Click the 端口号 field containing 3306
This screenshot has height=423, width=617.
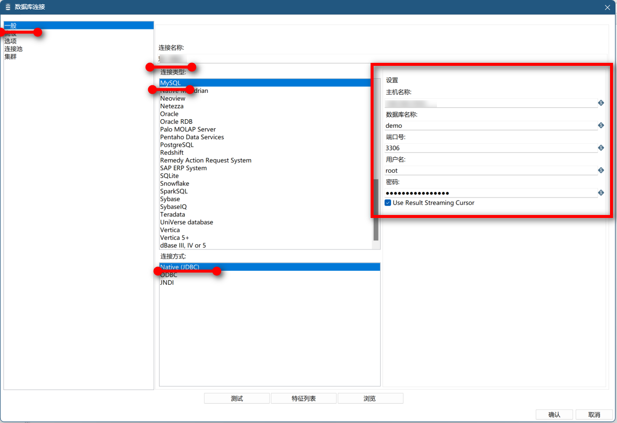490,148
